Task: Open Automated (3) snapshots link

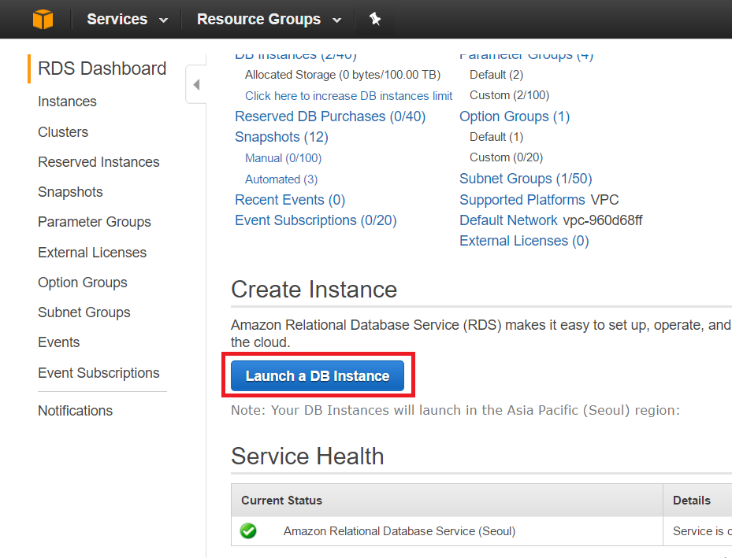Action: click(281, 179)
